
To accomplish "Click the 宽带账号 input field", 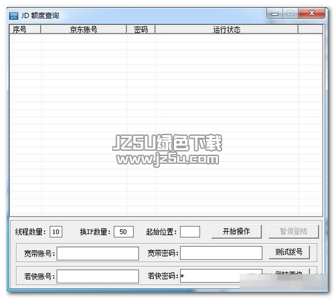I will pos(98,253).
